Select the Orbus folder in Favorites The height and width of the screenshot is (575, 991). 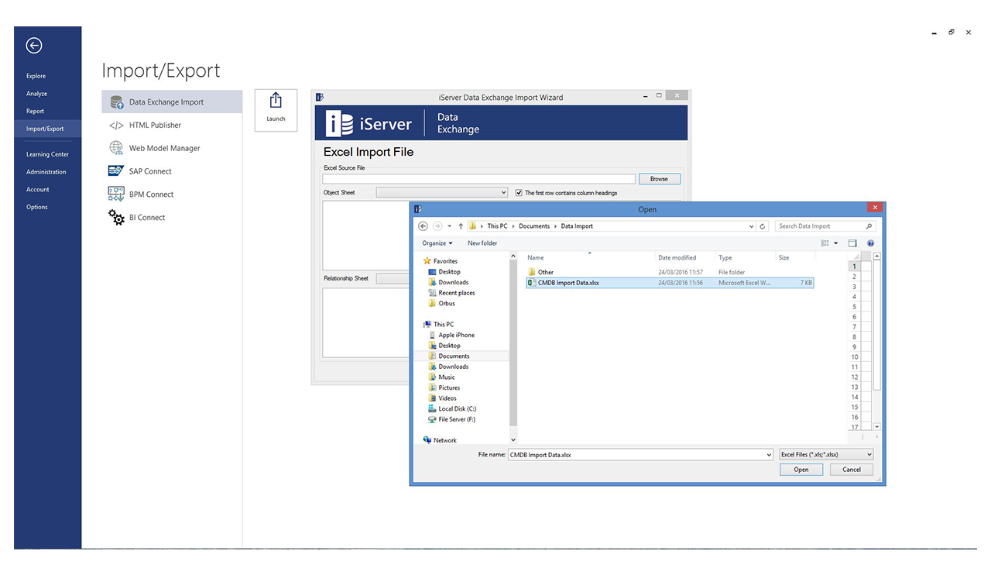(x=447, y=303)
